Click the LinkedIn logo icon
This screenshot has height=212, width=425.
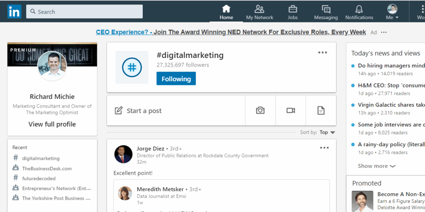click(x=15, y=12)
